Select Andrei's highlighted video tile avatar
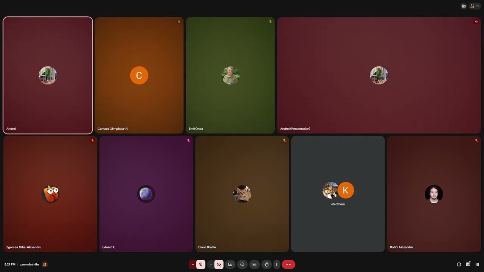Viewport: 484px width, 272px height. click(x=48, y=76)
